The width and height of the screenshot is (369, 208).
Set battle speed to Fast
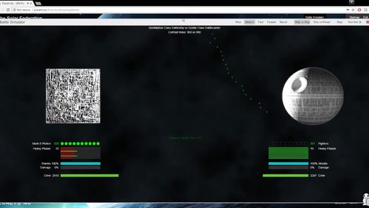[261, 22]
